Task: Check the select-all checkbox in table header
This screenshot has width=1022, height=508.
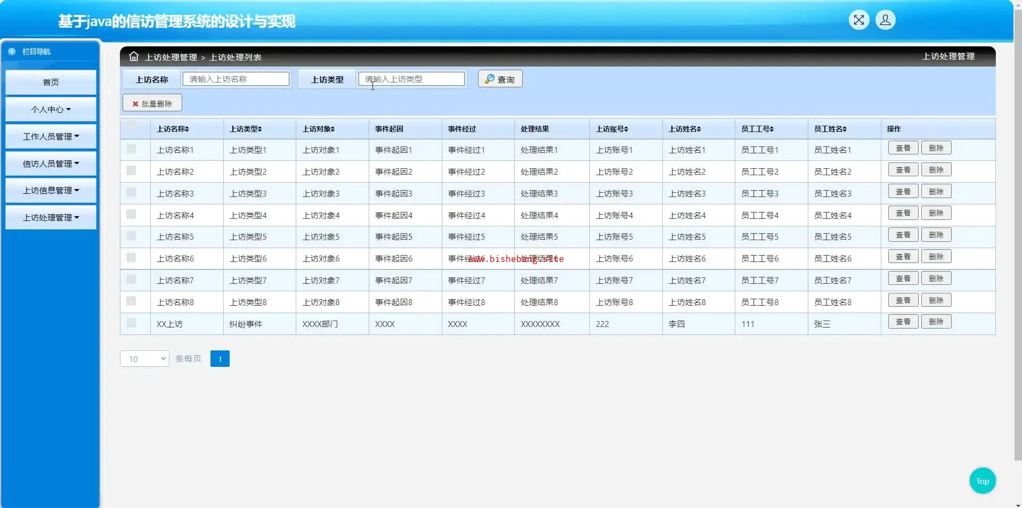Action: pos(131,126)
